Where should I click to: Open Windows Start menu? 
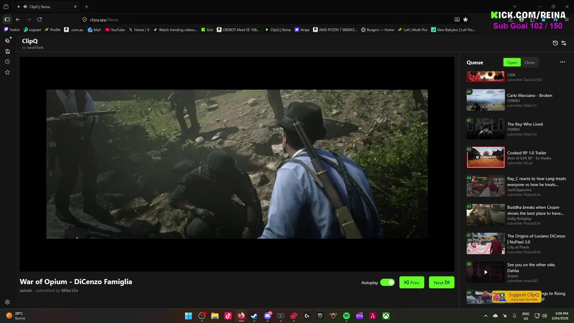(x=188, y=316)
